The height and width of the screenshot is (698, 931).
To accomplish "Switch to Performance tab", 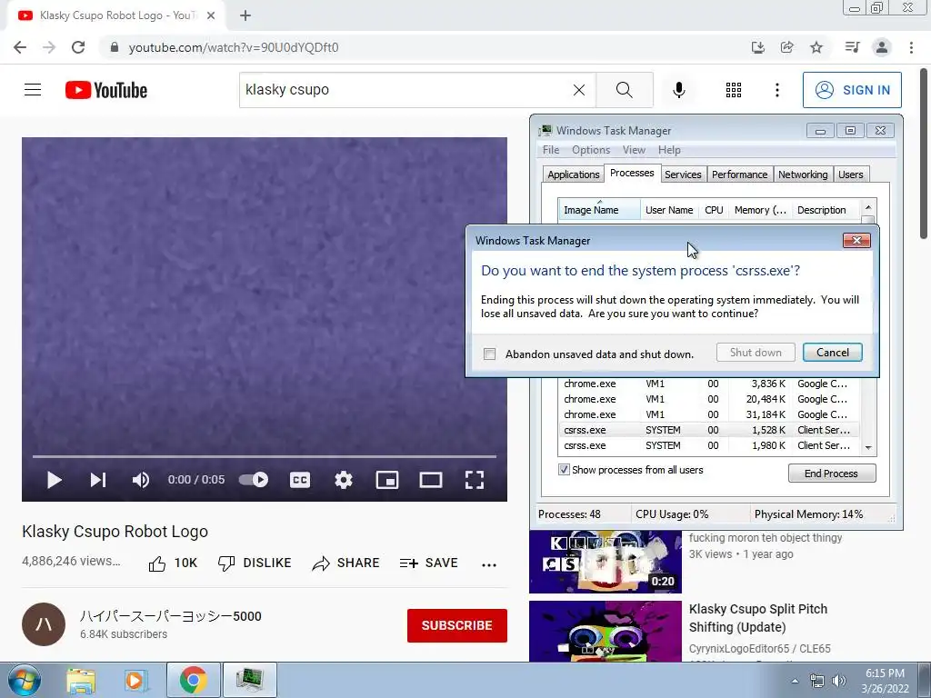I will click(739, 174).
